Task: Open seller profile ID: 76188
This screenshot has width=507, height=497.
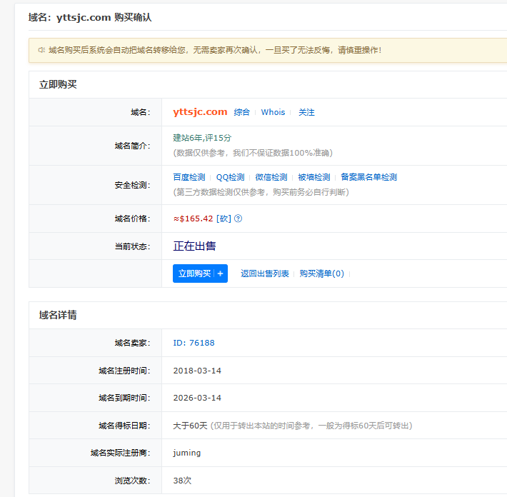Action: point(194,343)
